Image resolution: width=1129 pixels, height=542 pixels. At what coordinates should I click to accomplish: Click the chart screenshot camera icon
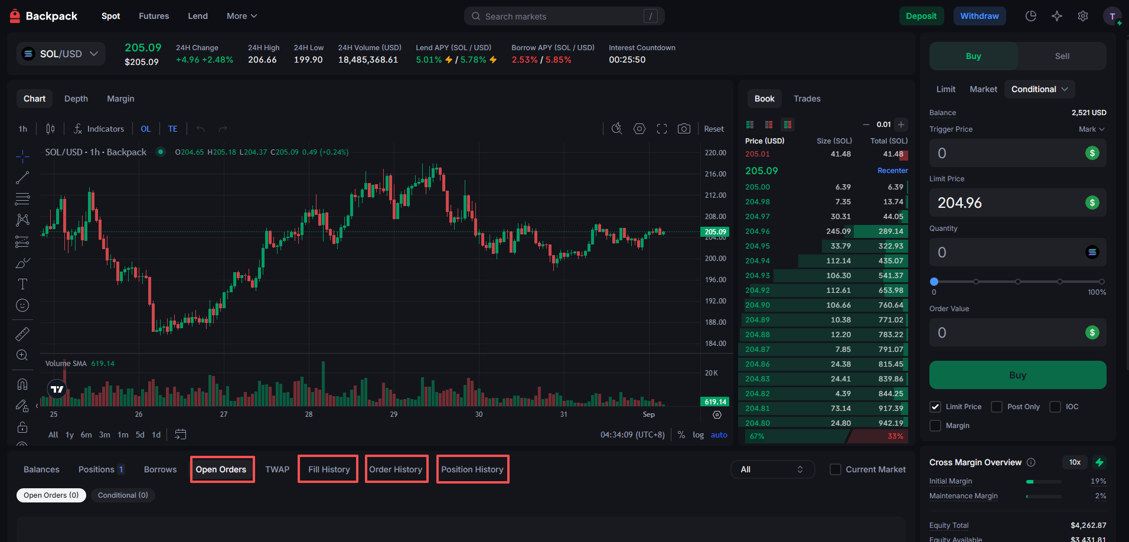pyautogui.click(x=684, y=129)
